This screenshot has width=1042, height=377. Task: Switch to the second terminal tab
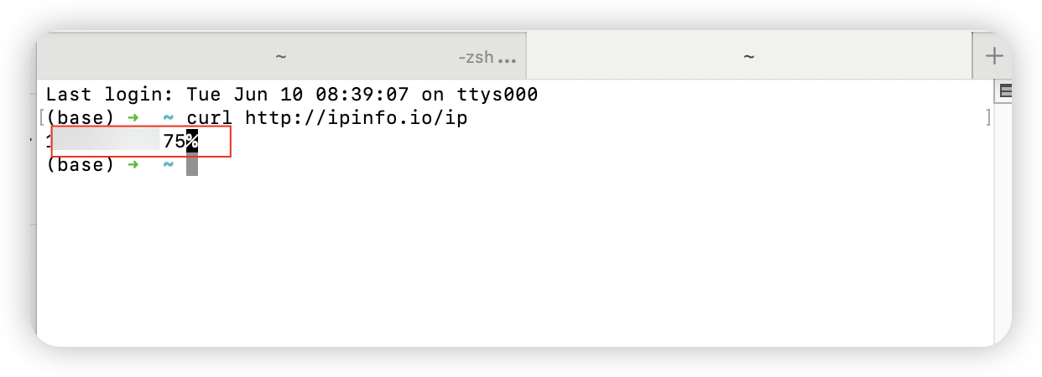tap(749, 56)
